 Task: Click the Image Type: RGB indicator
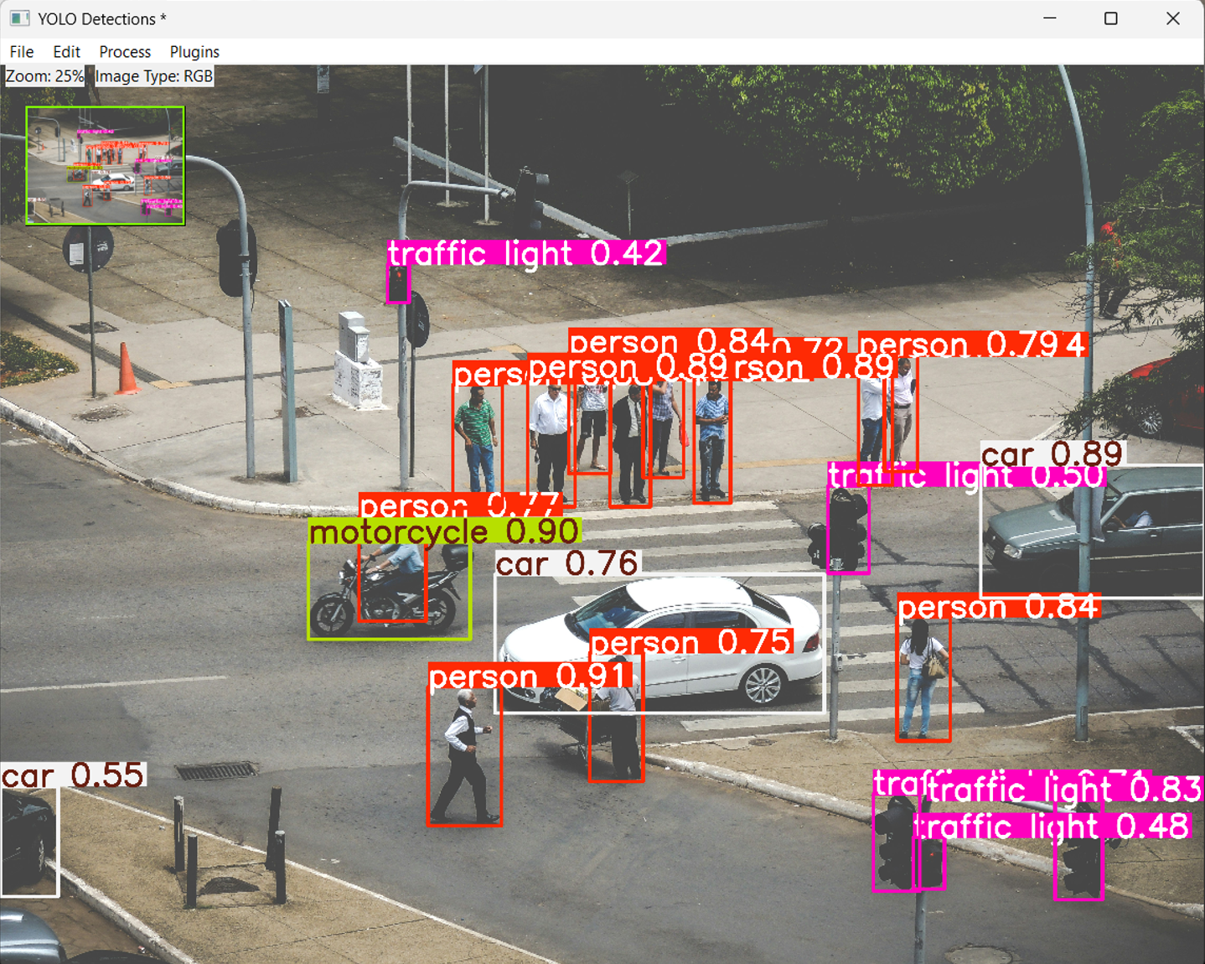coord(154,75)
